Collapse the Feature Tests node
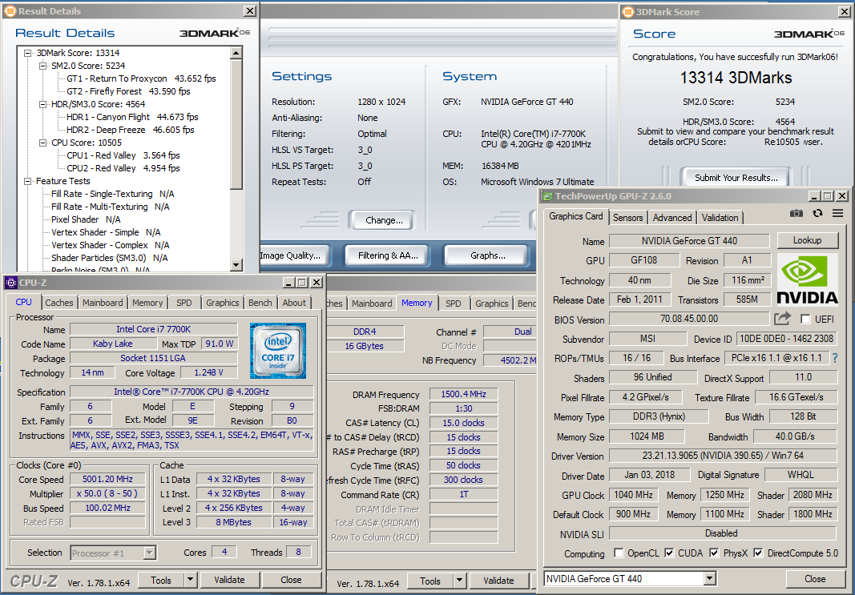The width and height of the screenshot is (855, 595). coord(27,181)
